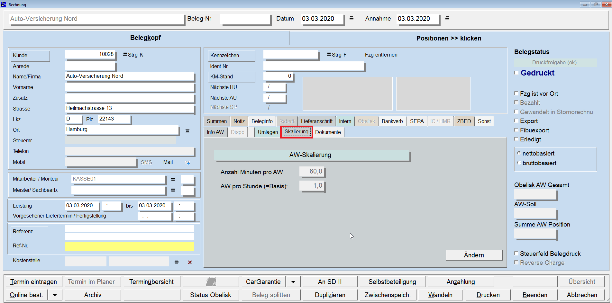Open the city lookup list icon next to Ort
This screenshot has width=612, height=303.
[x=187, y=130]
